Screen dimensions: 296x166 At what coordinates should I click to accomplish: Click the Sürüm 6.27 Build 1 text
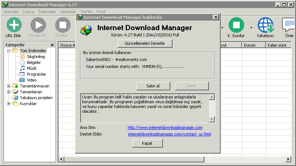tap(145, 35)
